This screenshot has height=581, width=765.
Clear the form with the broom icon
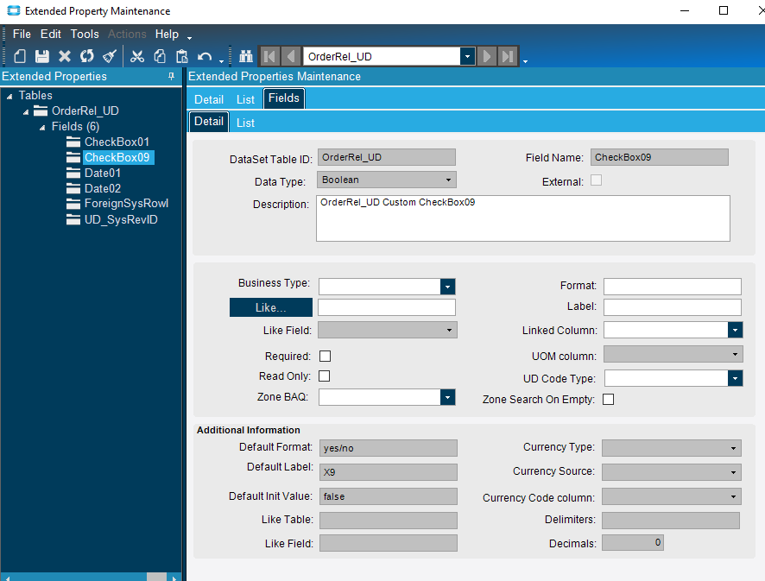pyautogui.click(x=110, y=57)
